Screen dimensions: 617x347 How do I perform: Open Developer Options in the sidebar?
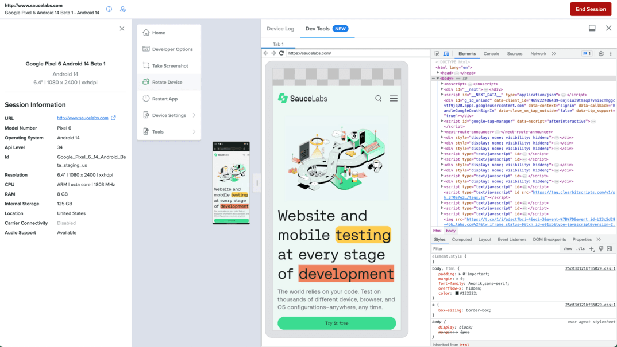coord(169,49)
